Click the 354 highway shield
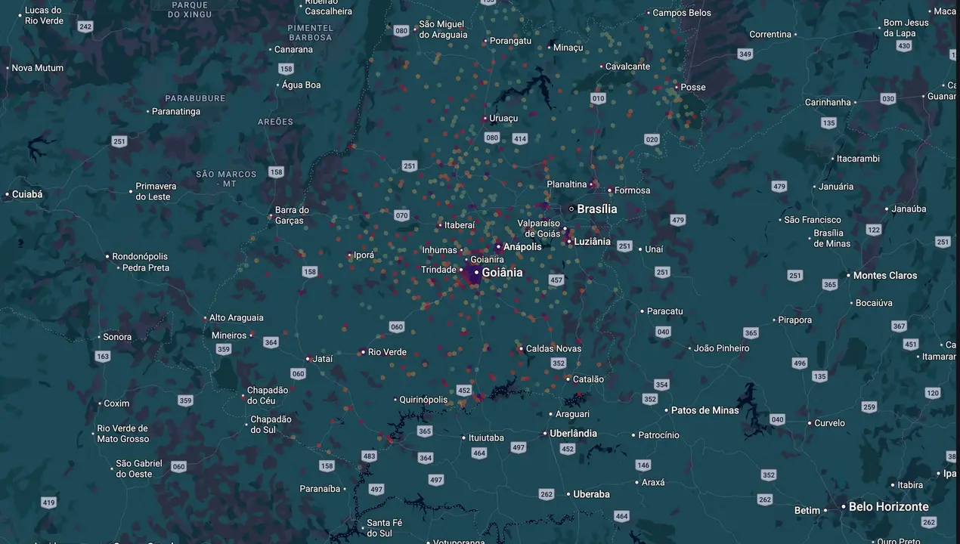Image resolution: width=960 pixels, height=544 pixels. coord(662,385)
